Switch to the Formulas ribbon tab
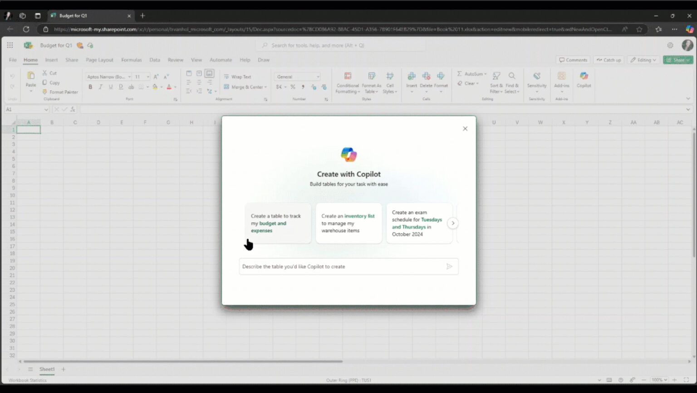The height and width of the screenshot is (393, 697). pyautogui.click(x=131, y=60)
